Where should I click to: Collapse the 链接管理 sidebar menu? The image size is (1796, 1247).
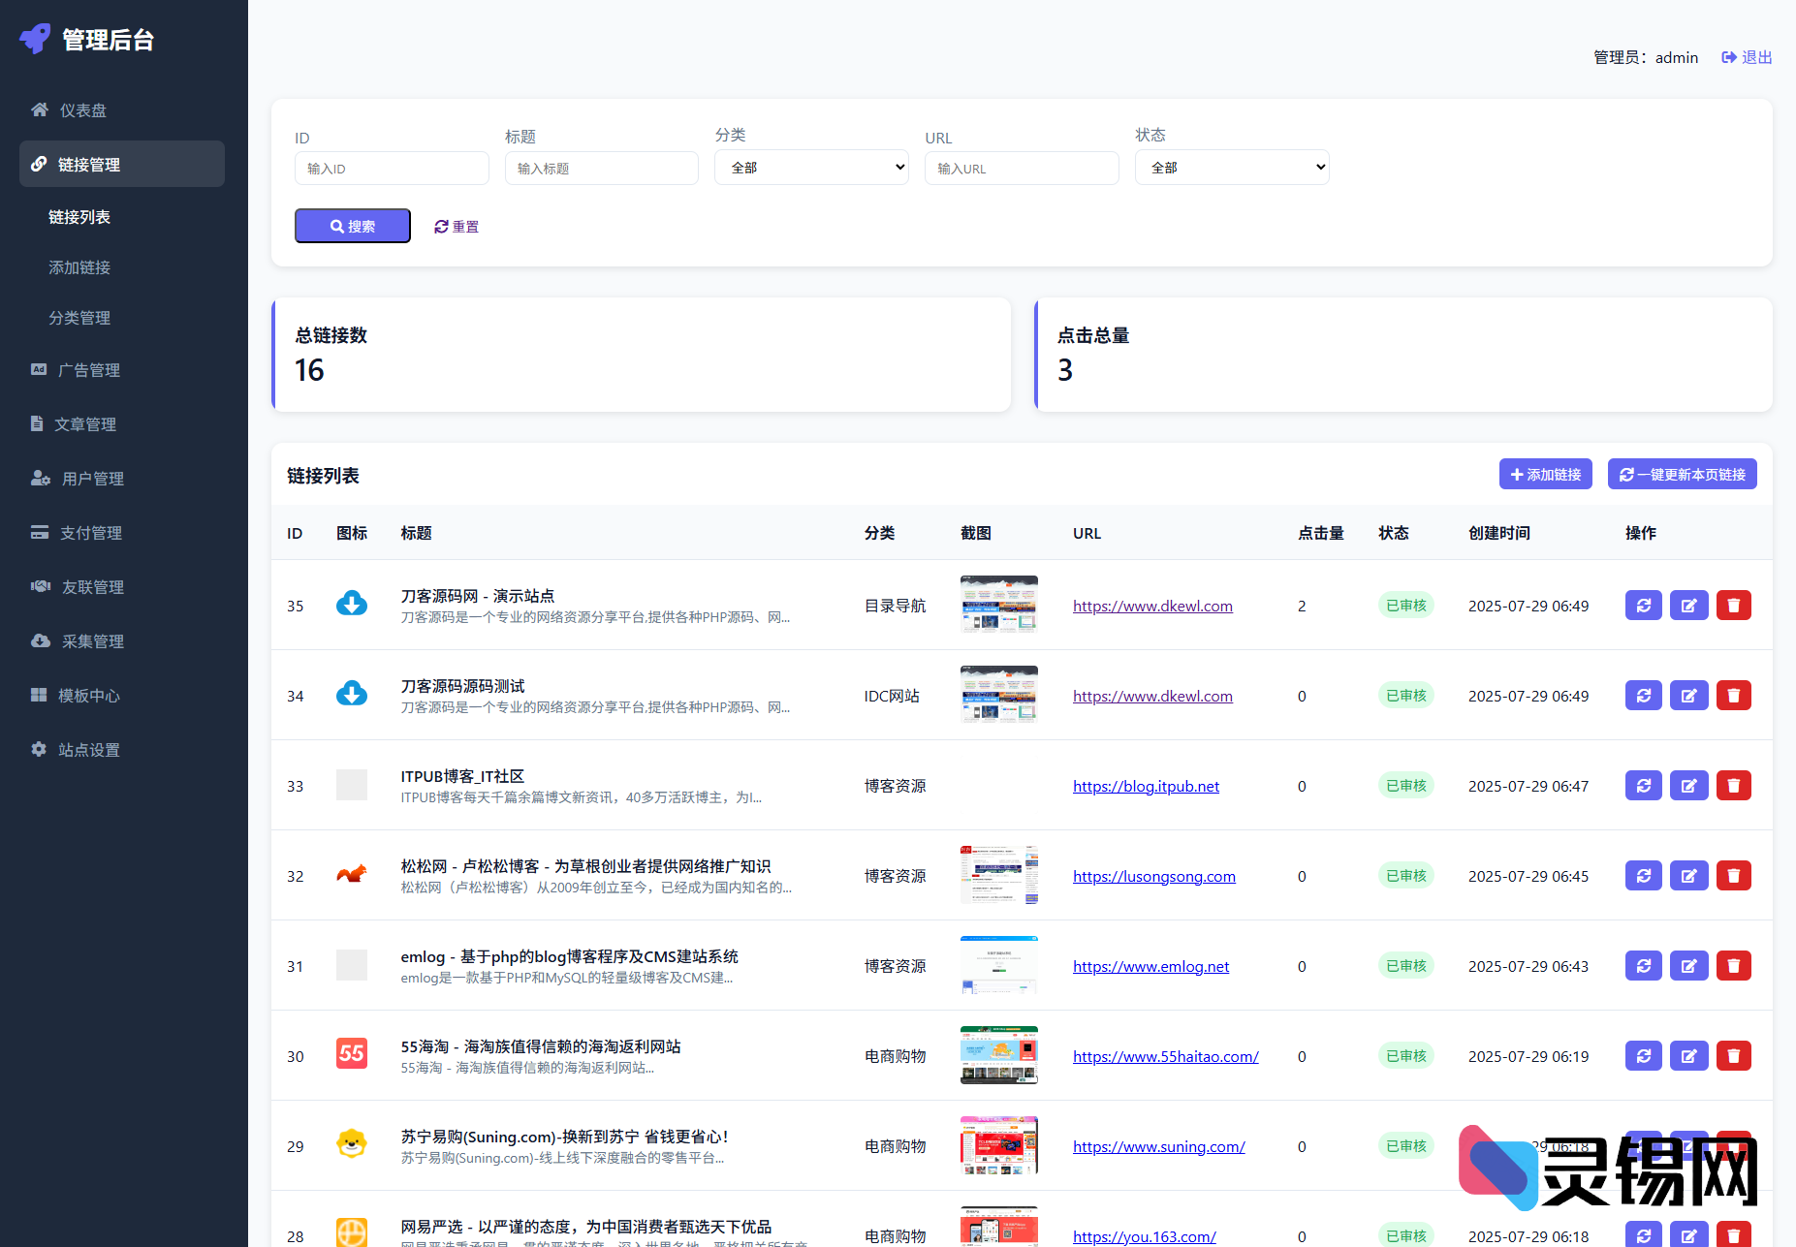click(122, 165)
